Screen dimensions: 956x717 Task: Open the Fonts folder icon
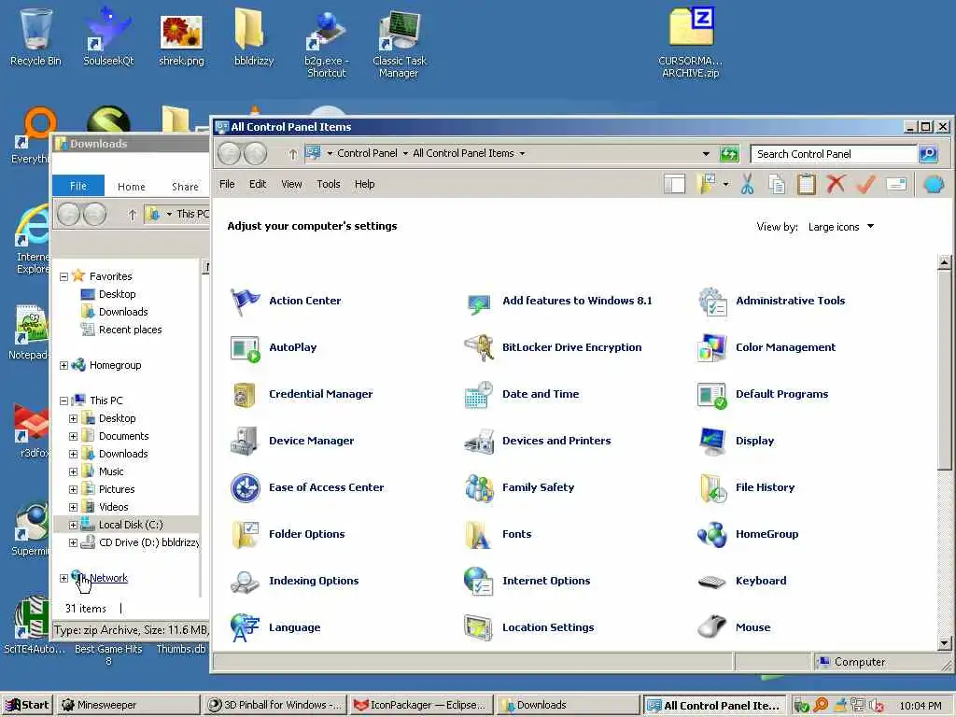click(x=479, y=535)
